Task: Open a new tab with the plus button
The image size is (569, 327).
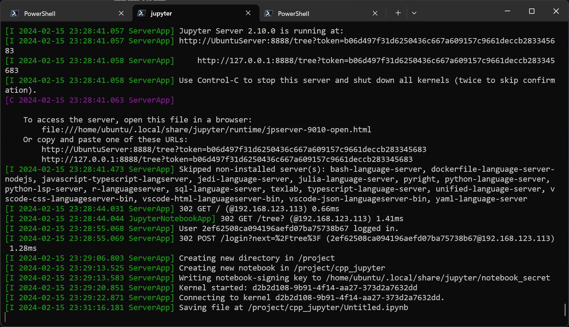Action: click(x=398, y=13)
